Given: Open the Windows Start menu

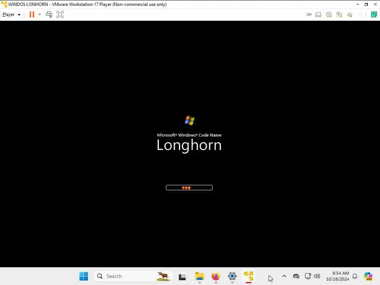Looking at the screenshot, I should pos(84,276).
